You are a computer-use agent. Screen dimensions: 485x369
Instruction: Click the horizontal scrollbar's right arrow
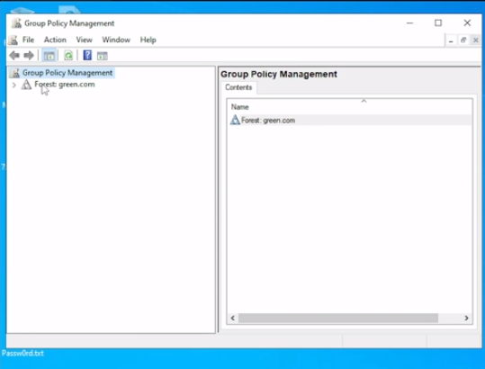[466, 318]
